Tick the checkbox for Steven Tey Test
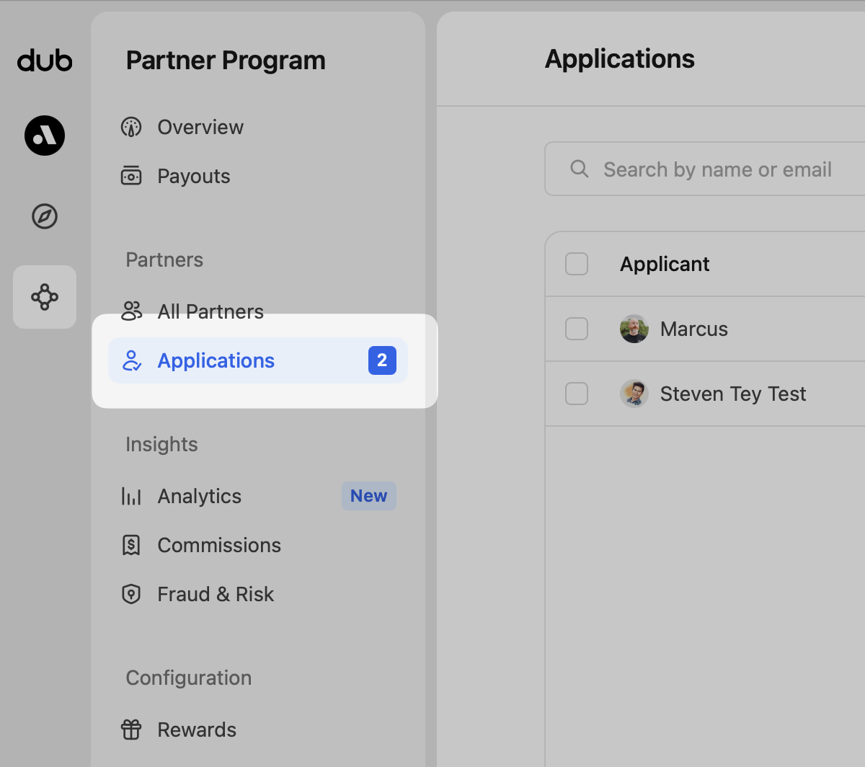 577,394
